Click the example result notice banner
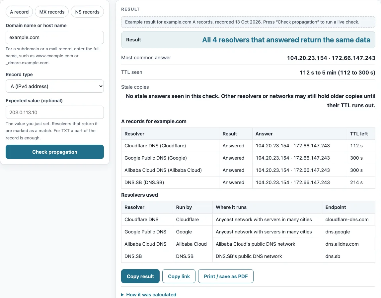 pos(248,22)
